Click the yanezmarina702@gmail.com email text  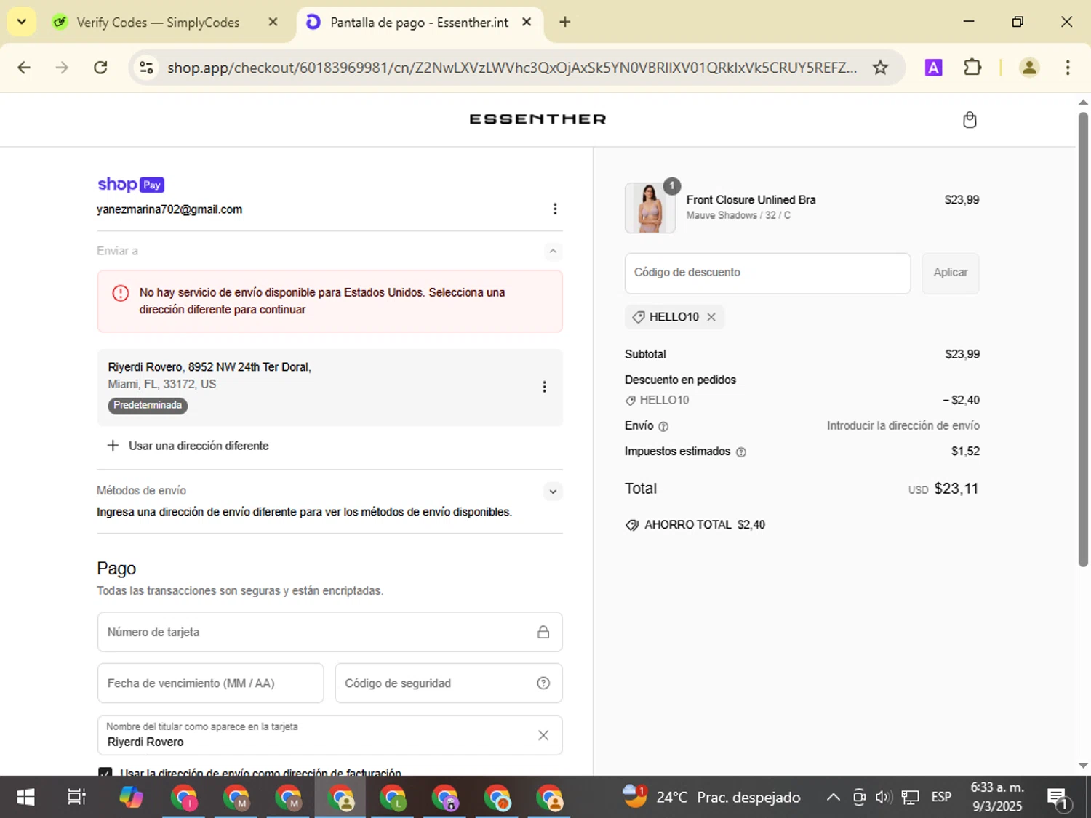tap(169, 209)
